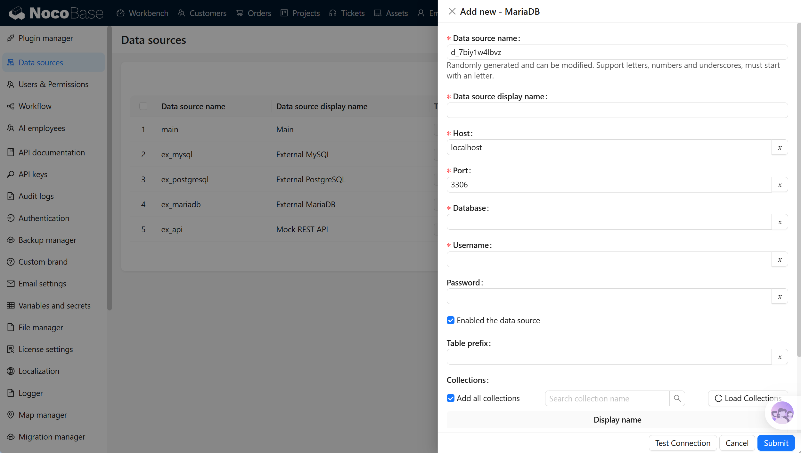Open the AI employee avatar chat icon
The image size is (801, 453).
[x=782, y=413]
